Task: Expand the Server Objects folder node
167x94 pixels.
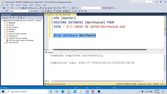Action: 5,27
